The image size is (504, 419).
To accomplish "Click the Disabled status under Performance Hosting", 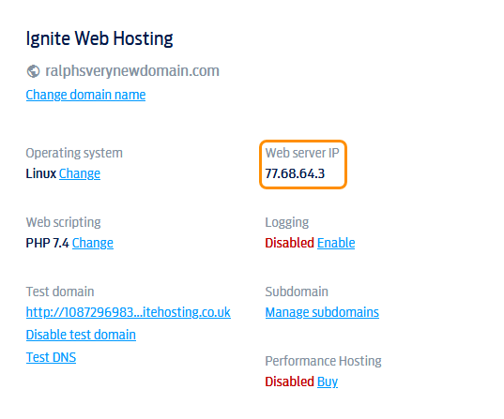I will tap(289, 382).
